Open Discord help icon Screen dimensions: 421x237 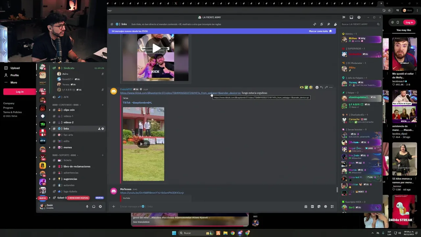(x=359, y=17)
